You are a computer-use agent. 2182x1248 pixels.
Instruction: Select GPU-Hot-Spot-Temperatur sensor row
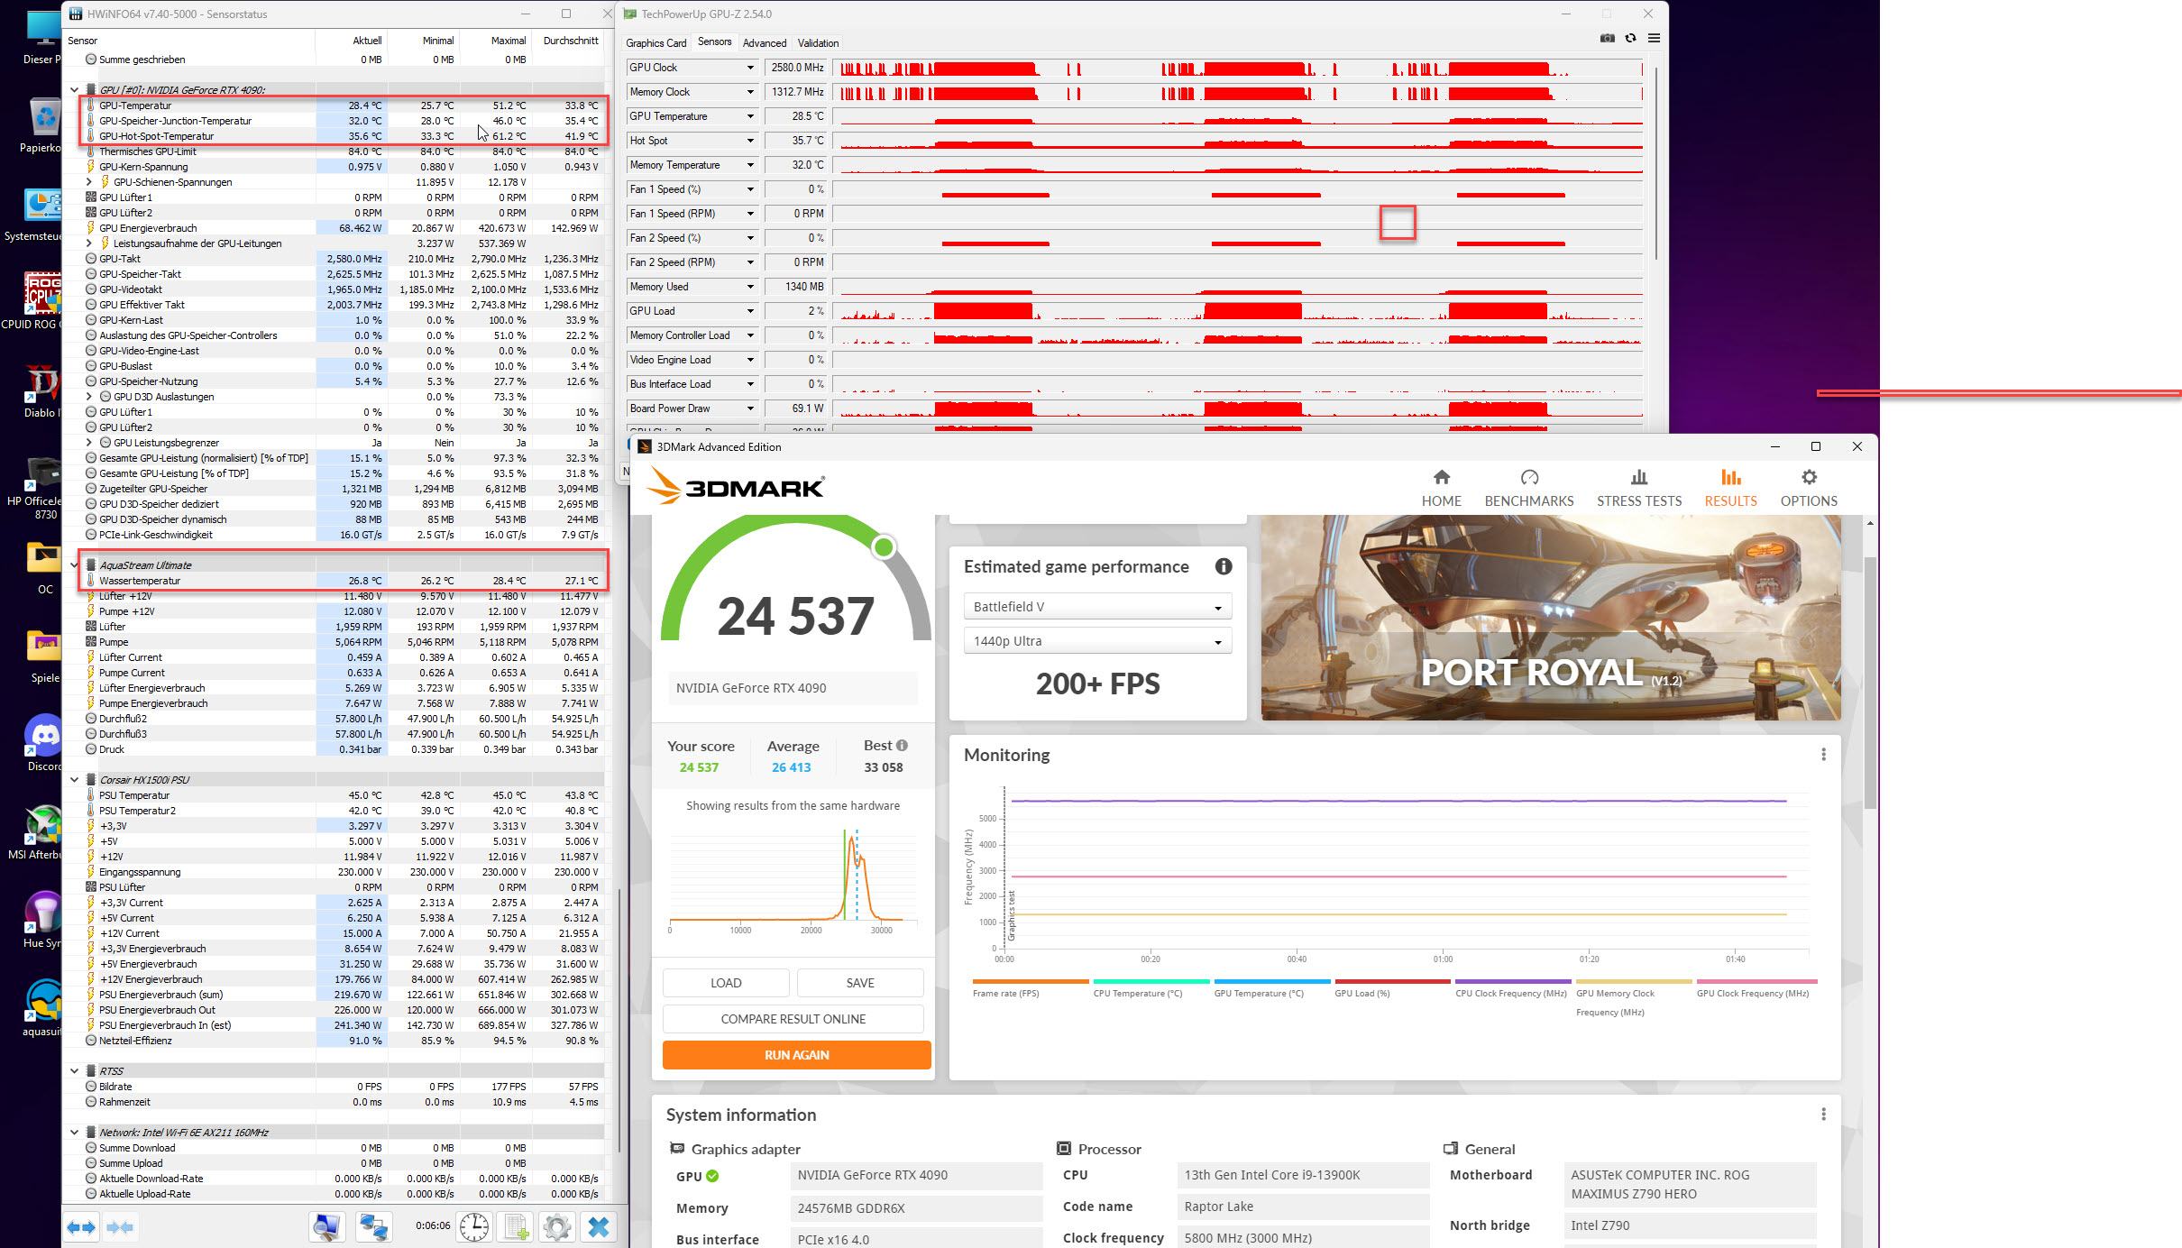click(x=344, y=136)
